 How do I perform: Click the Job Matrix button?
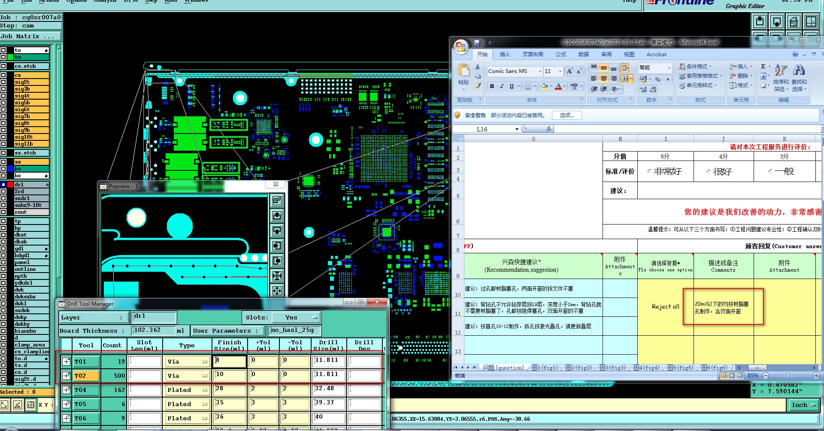pyautogui.click(x=31, y=36)
